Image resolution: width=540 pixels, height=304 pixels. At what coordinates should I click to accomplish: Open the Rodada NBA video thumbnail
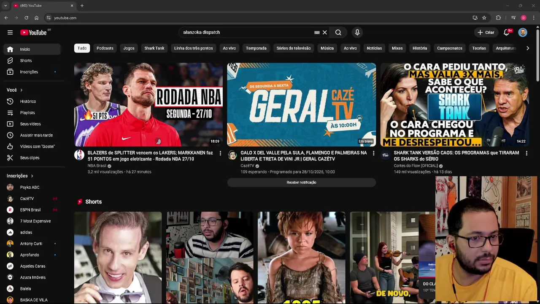tap(148, 105)
